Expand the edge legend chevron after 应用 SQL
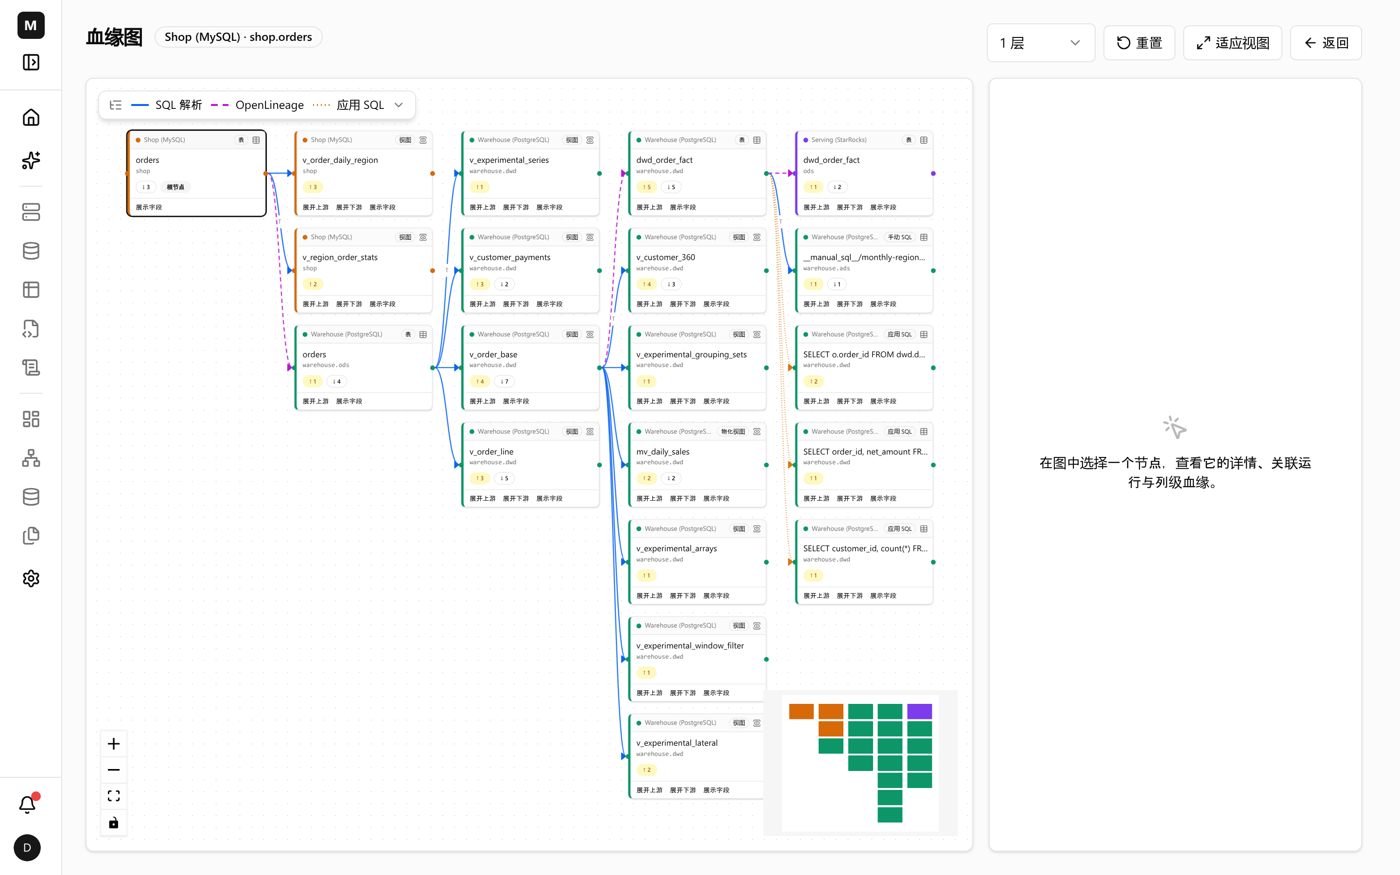The width and height of the screenshot is (1400, 875). click(399, 105)
